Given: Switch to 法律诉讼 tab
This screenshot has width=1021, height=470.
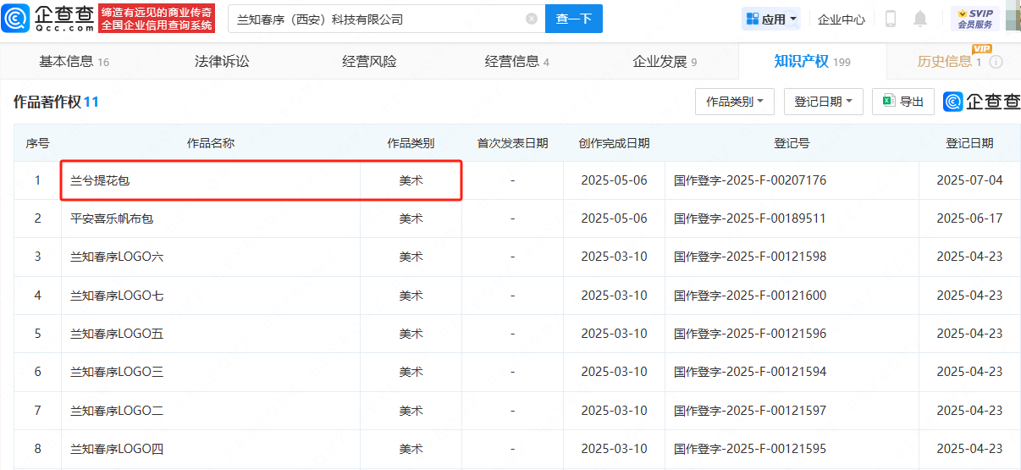Looking at the screenshot, I should (x=222, y=61).
